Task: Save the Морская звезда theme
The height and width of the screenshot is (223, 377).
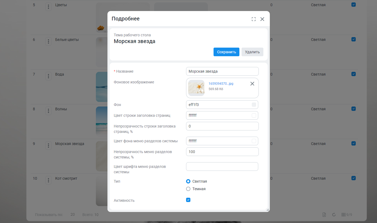Action: (x=226, y=52)
